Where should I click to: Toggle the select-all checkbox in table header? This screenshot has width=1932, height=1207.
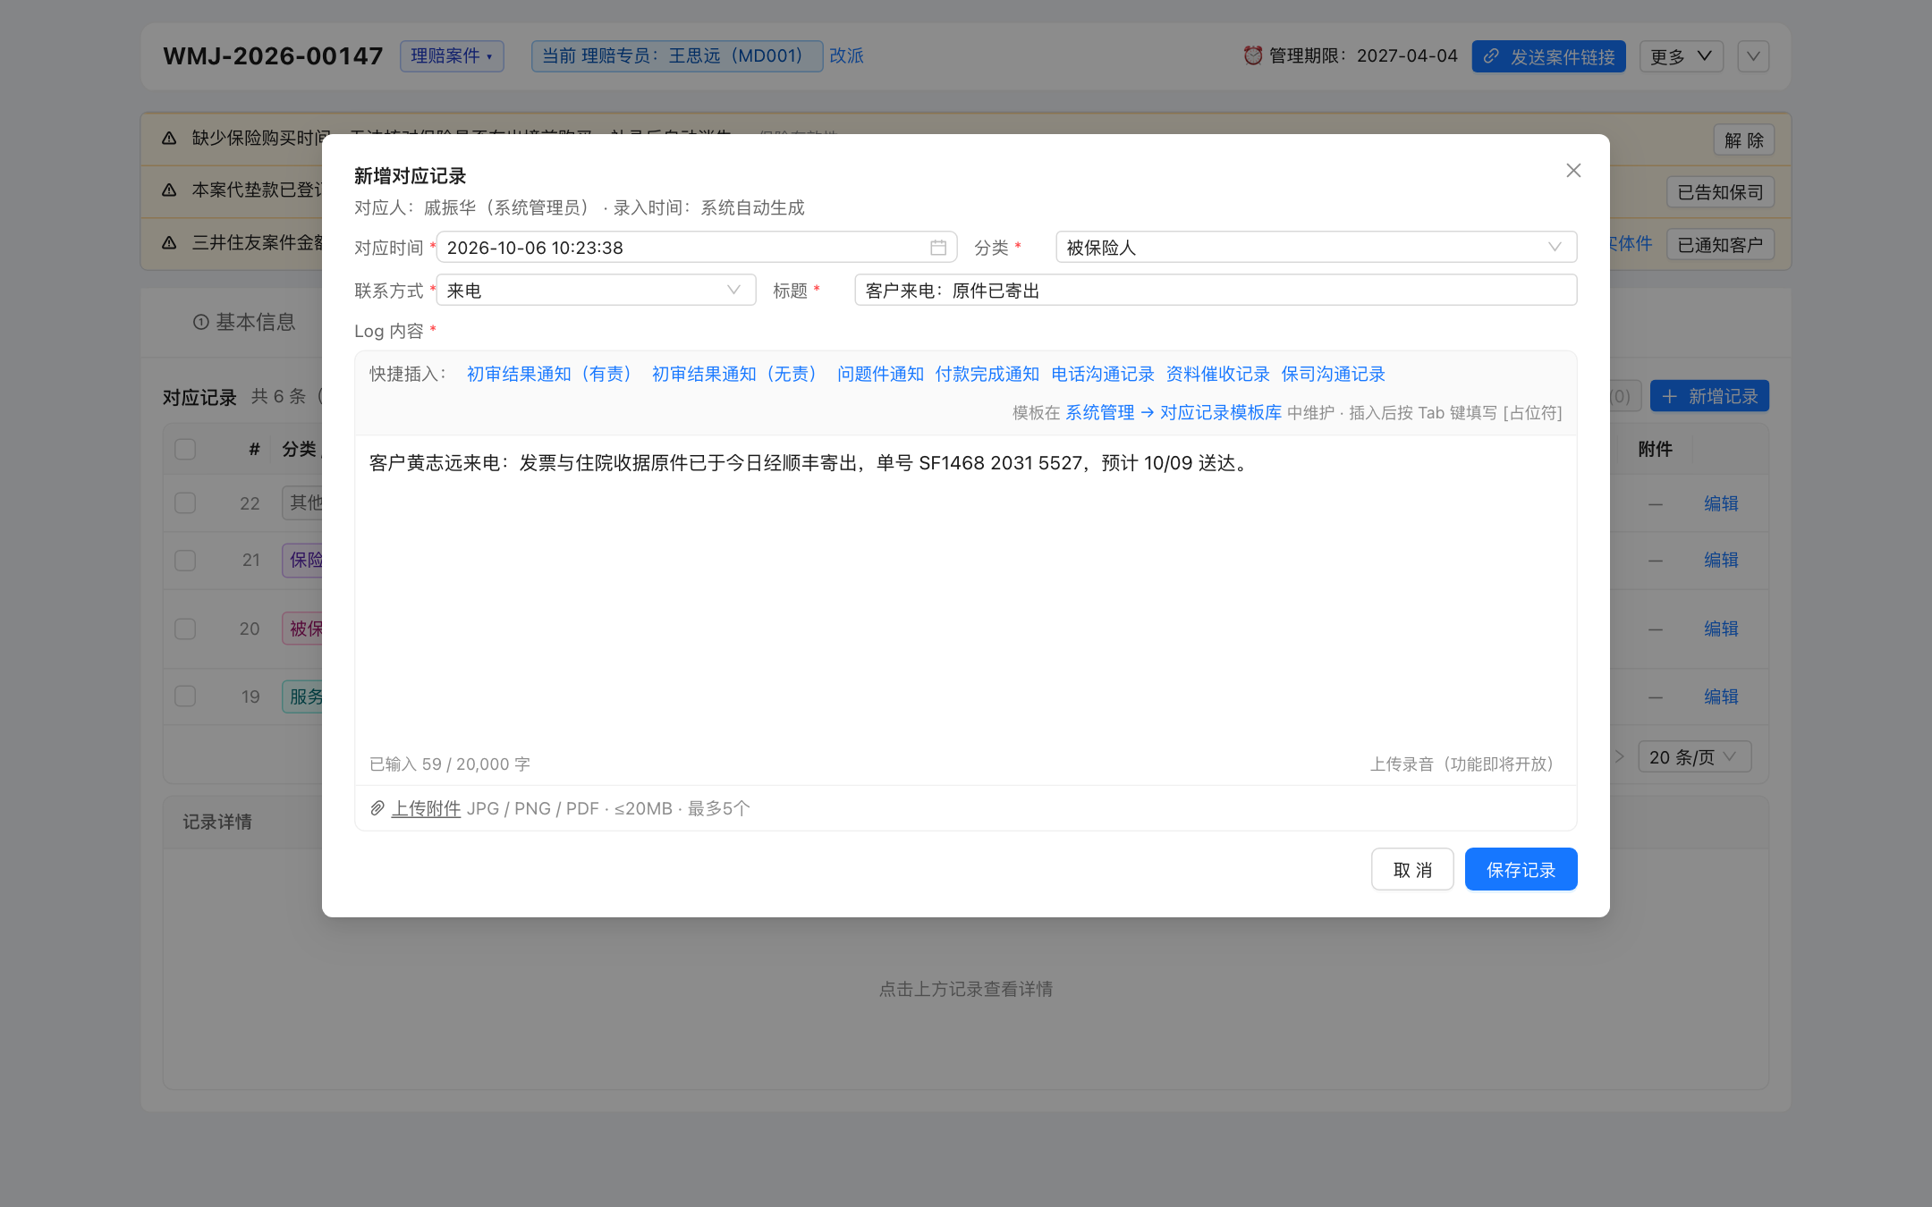[185, 449]
